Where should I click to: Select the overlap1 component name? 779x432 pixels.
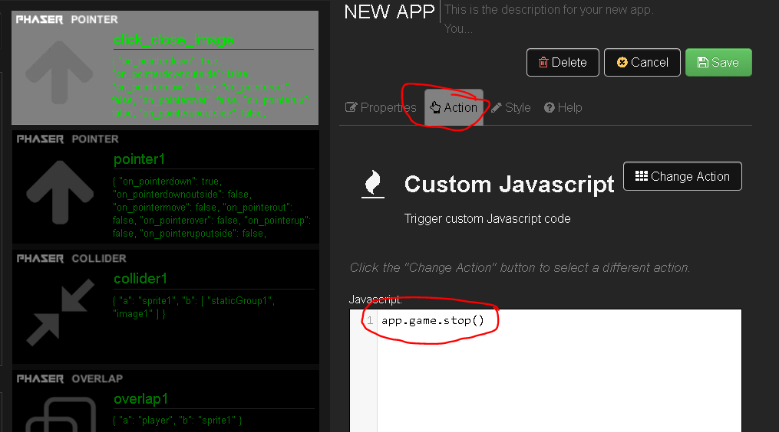point(141,399)
